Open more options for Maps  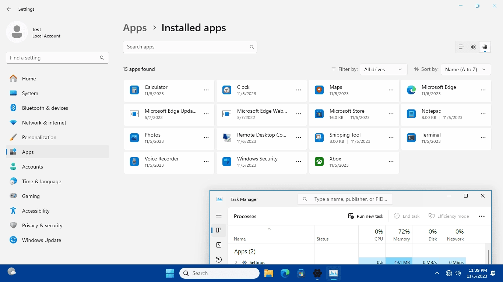point(391,90)
